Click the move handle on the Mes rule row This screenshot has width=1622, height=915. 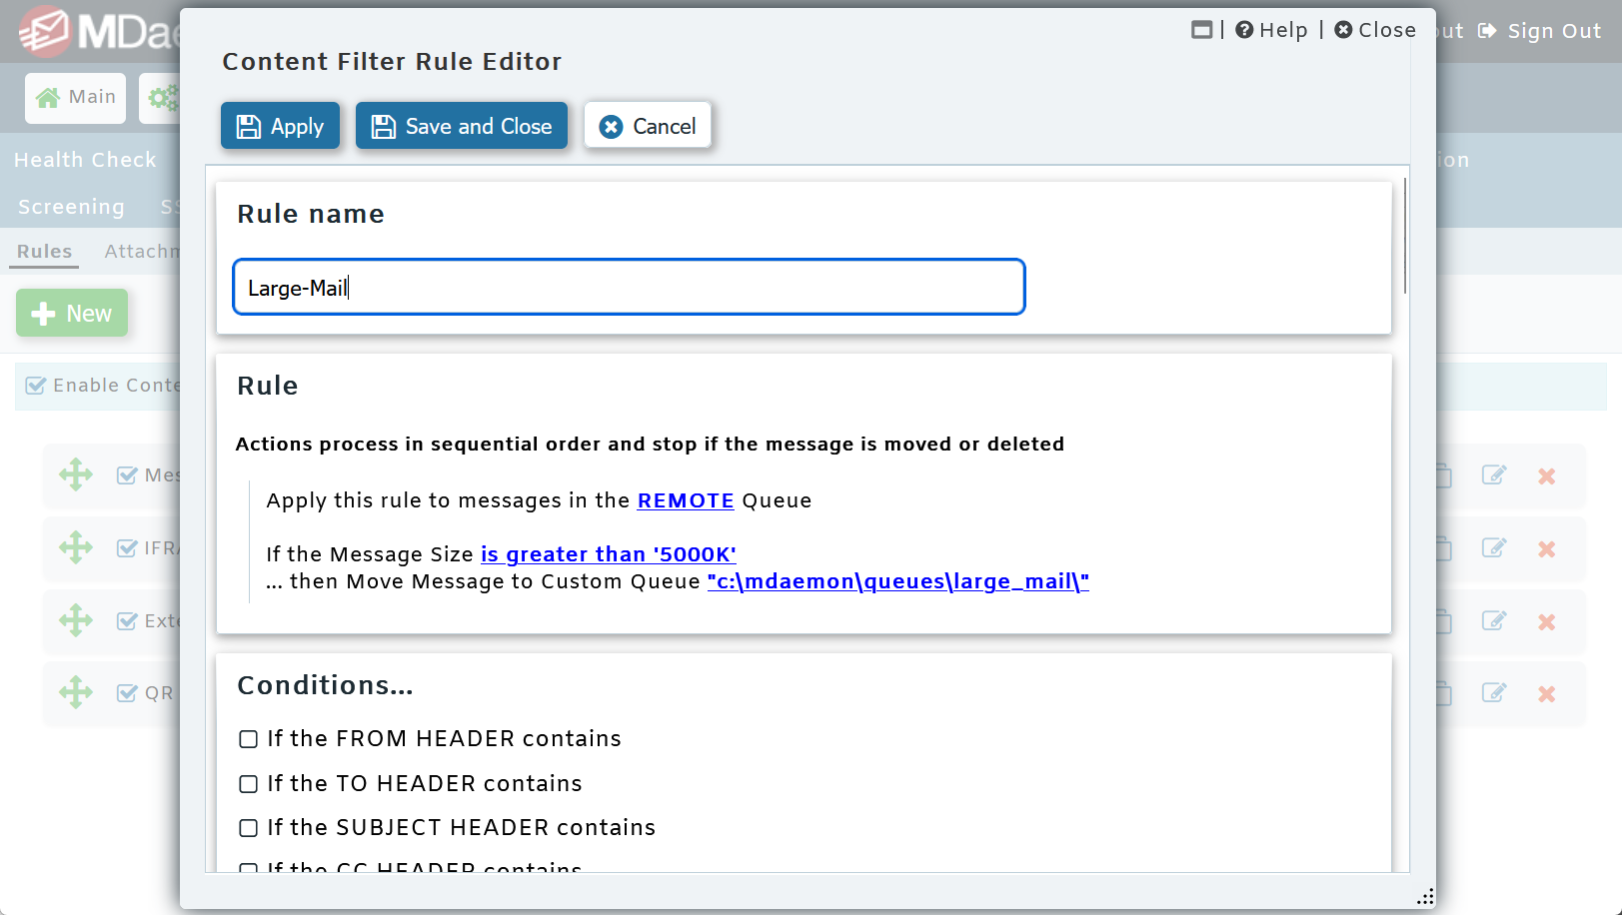pos(76,474)
